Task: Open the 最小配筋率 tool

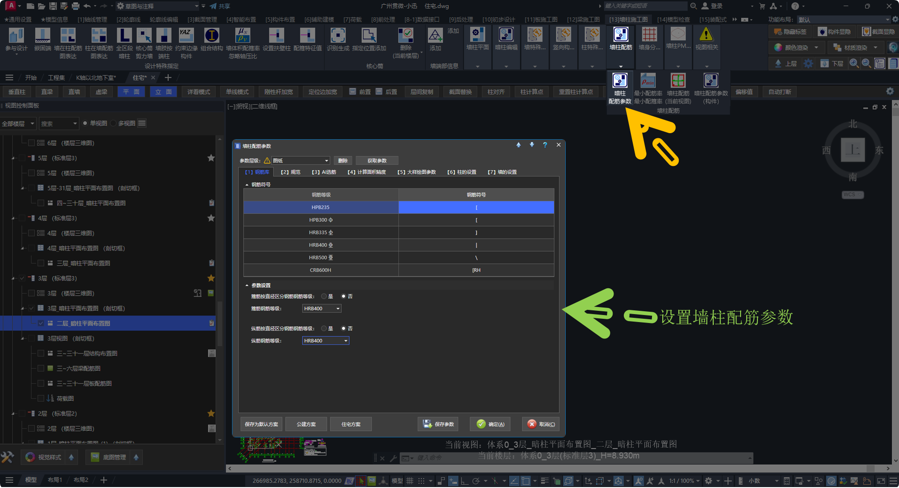Action: point(648,81)
